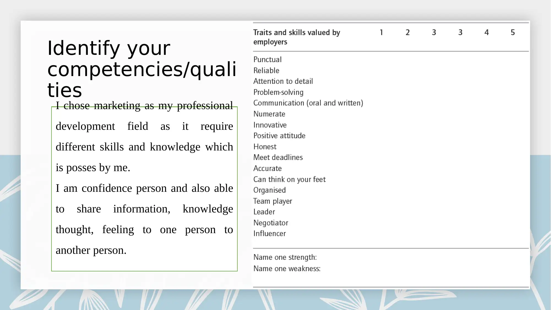Toggle 'Reliable' checkbox in rating table
Screen dimensions: 551x310
(381, 70)
